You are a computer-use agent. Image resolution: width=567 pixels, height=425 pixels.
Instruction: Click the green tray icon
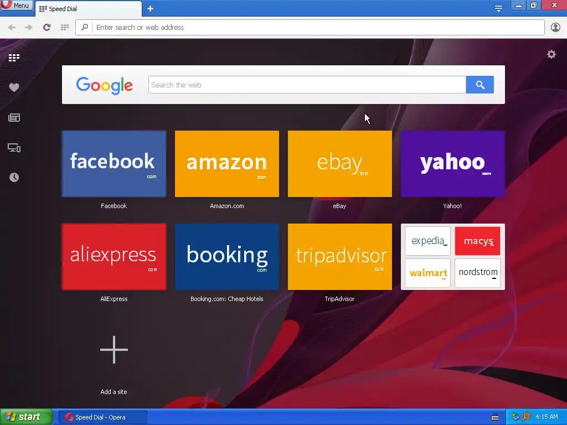[x=516, y=417]
